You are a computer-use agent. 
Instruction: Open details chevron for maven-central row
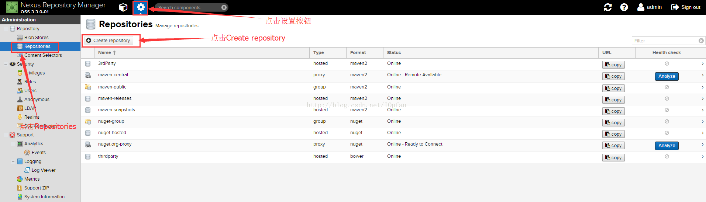tap(702, 75)
